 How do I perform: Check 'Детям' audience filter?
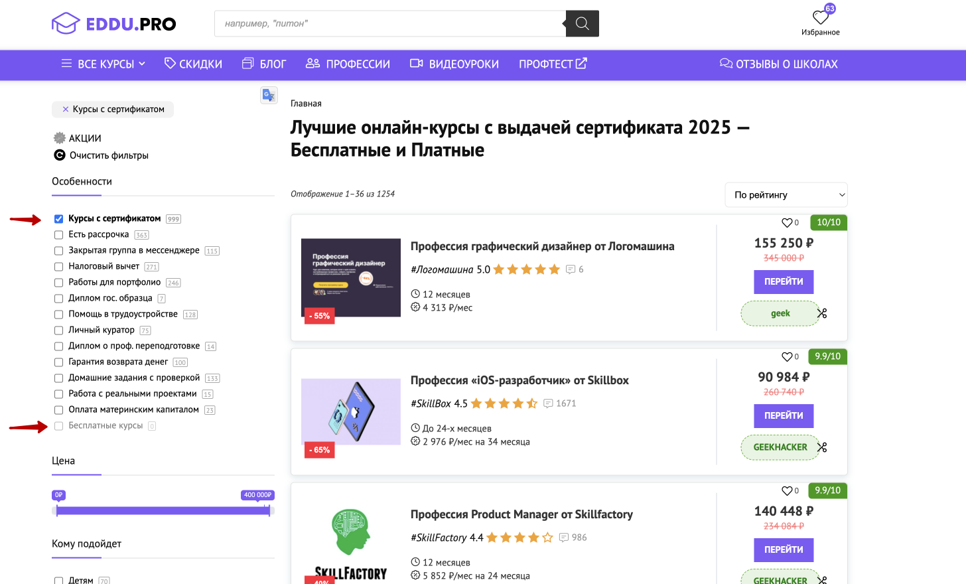click(x=58, y=581)
